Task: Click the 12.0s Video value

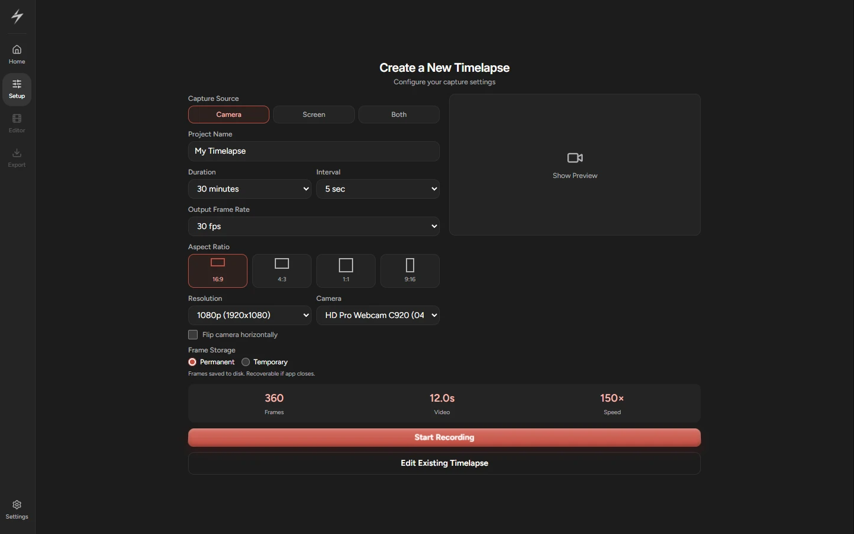Action: point(442,398)
